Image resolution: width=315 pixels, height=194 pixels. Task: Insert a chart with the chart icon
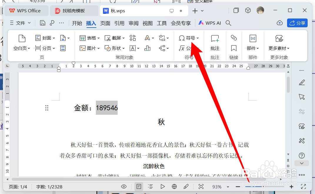[x=147, y=48]
